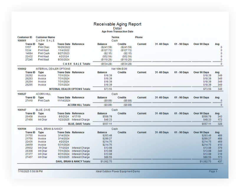Click the 4/17/19 reference for invoice 26458
Viewport: 240px width, 190px height.
77,116
